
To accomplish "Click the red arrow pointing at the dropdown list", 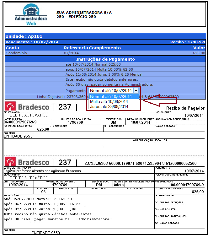I will [x=160, y=101].
